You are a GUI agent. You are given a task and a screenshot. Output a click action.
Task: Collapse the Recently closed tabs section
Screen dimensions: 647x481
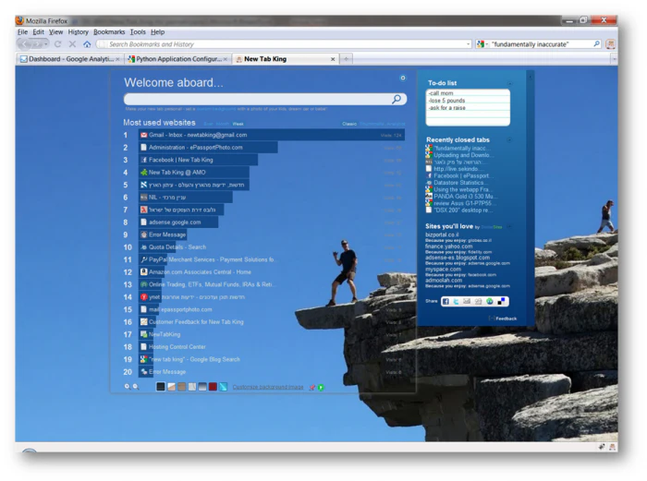pos(509,140)
